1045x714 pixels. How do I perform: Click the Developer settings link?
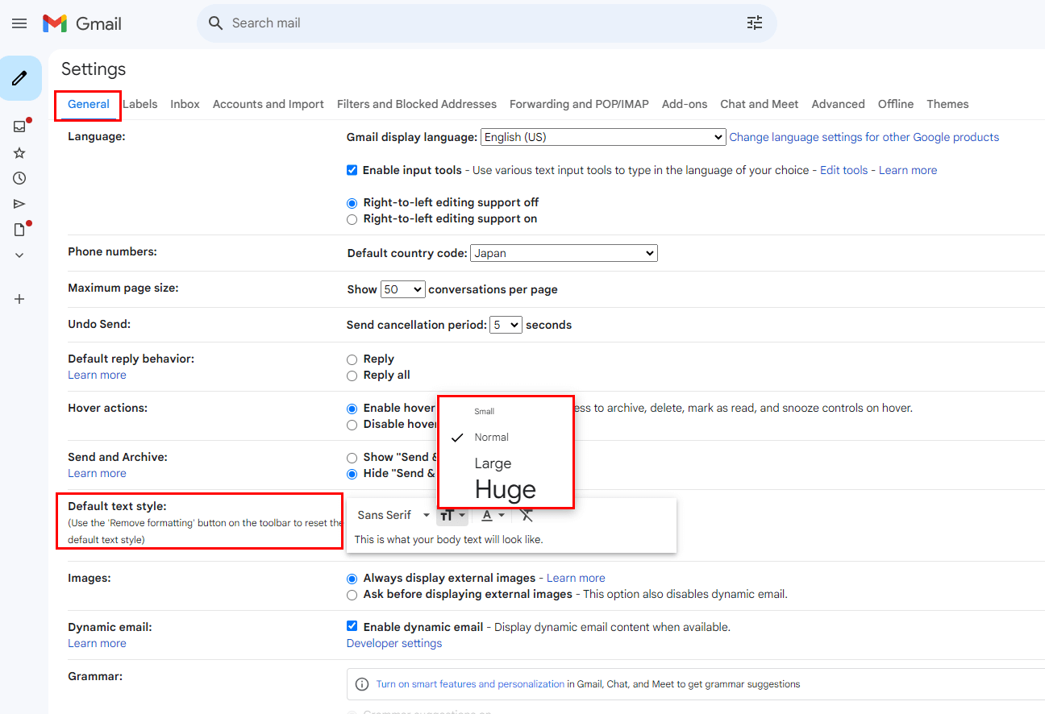[394, 643]
